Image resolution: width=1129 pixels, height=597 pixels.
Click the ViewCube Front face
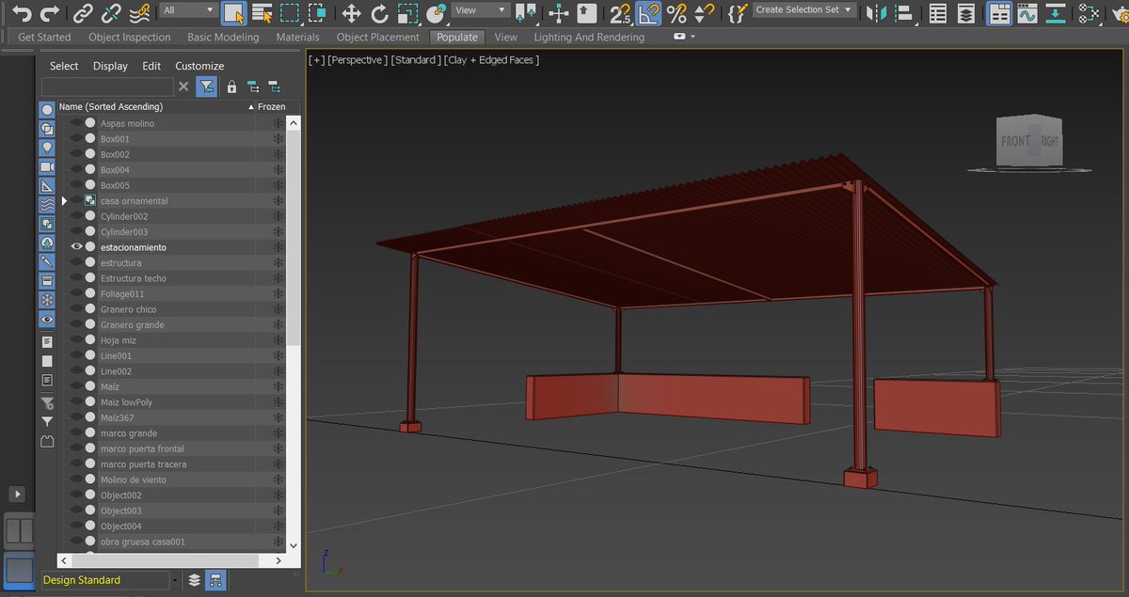[1016, 141]
